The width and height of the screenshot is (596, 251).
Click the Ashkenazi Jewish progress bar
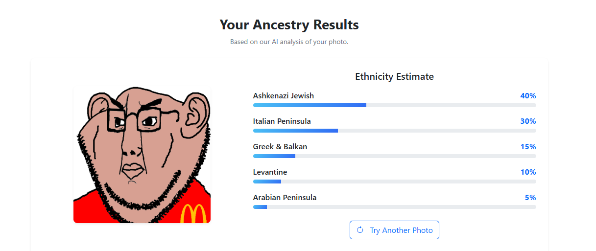pos(394,105)
